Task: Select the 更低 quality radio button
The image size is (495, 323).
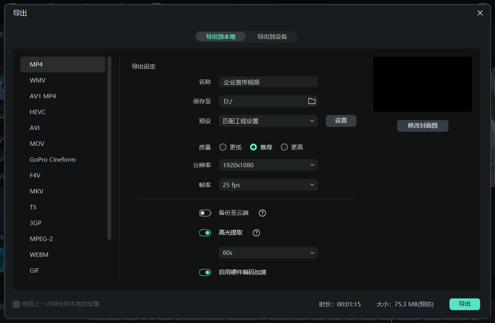Action: pos(223,147)
